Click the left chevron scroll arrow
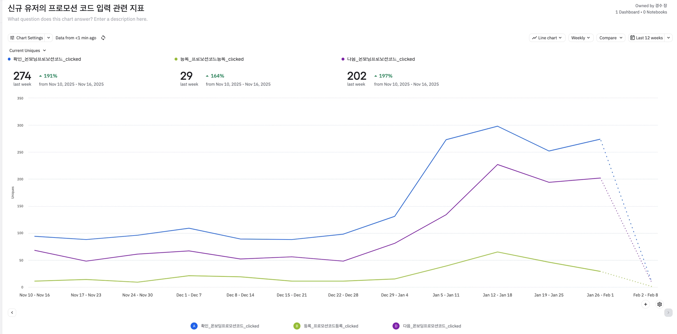 point(12,313)
